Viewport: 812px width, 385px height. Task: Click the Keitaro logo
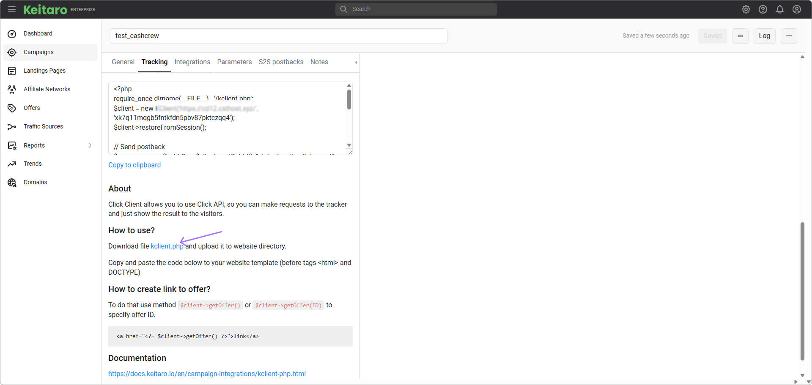coord(45,9)
